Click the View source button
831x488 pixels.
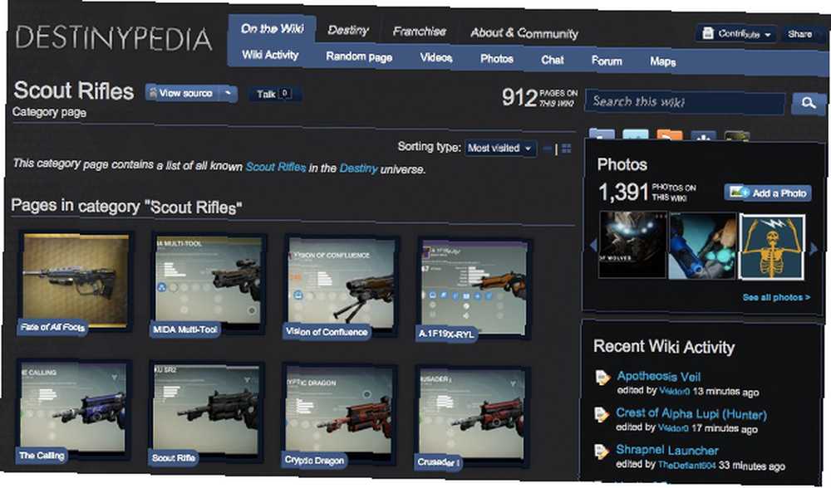click(184, 93)
